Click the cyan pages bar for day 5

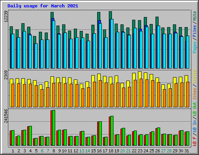36,56
